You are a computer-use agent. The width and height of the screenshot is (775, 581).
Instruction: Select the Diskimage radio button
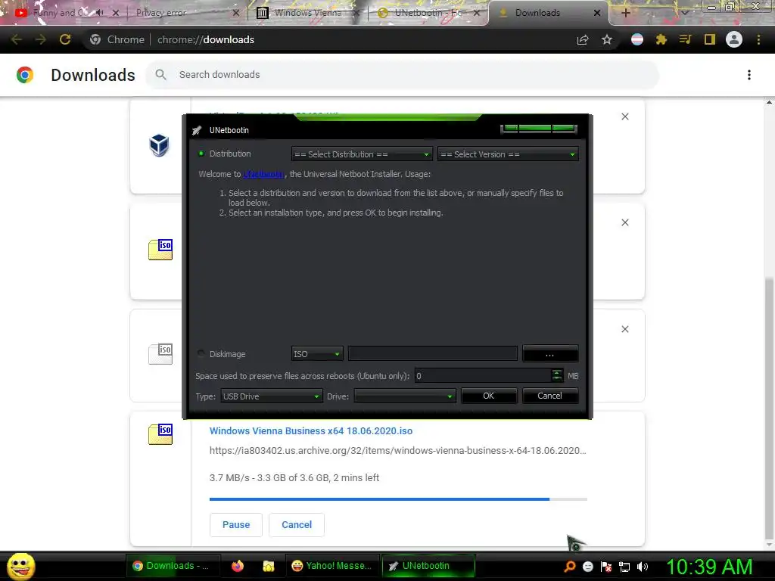(x=201, y=354)
